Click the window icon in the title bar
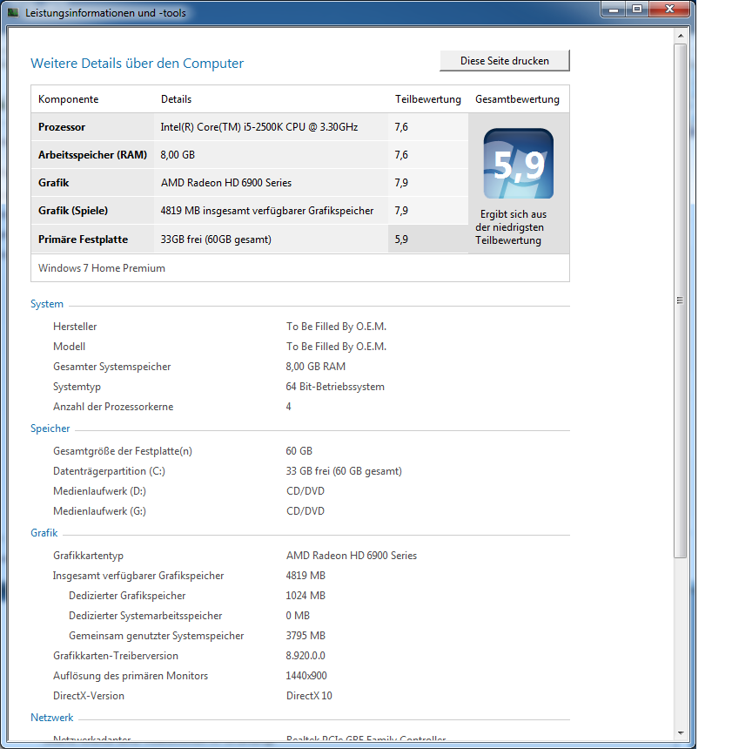Image resolution: width=752 pixels, height=749 pixels. 13,12
